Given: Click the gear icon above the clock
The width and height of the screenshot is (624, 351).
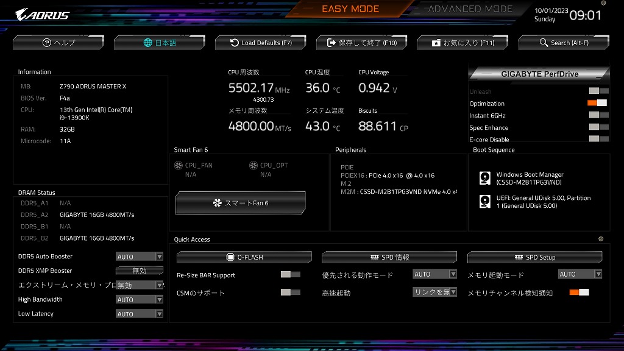Looking at the screenshot, I should (603, 3).
